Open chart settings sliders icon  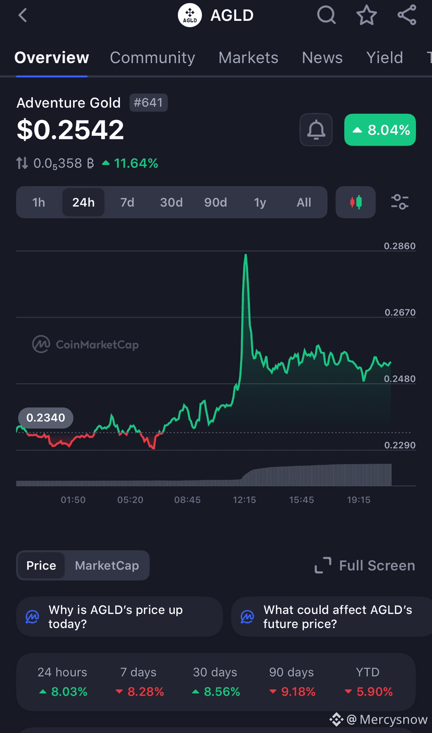[x=400, y=202]
